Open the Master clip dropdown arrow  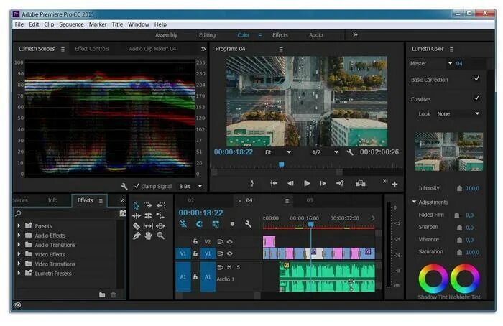(x=450, y=63)
